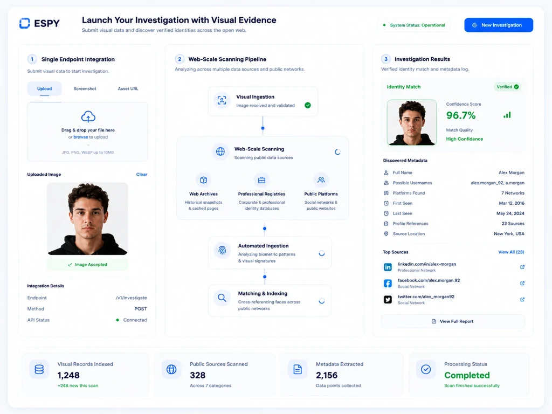Open facebook.com/alex.morgan.92 external link
552x414 pixels.
tap(522, 283)
